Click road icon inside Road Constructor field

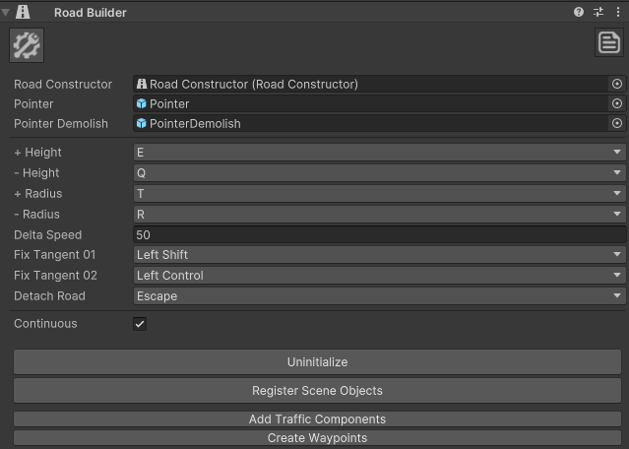[x=142, y=84]
